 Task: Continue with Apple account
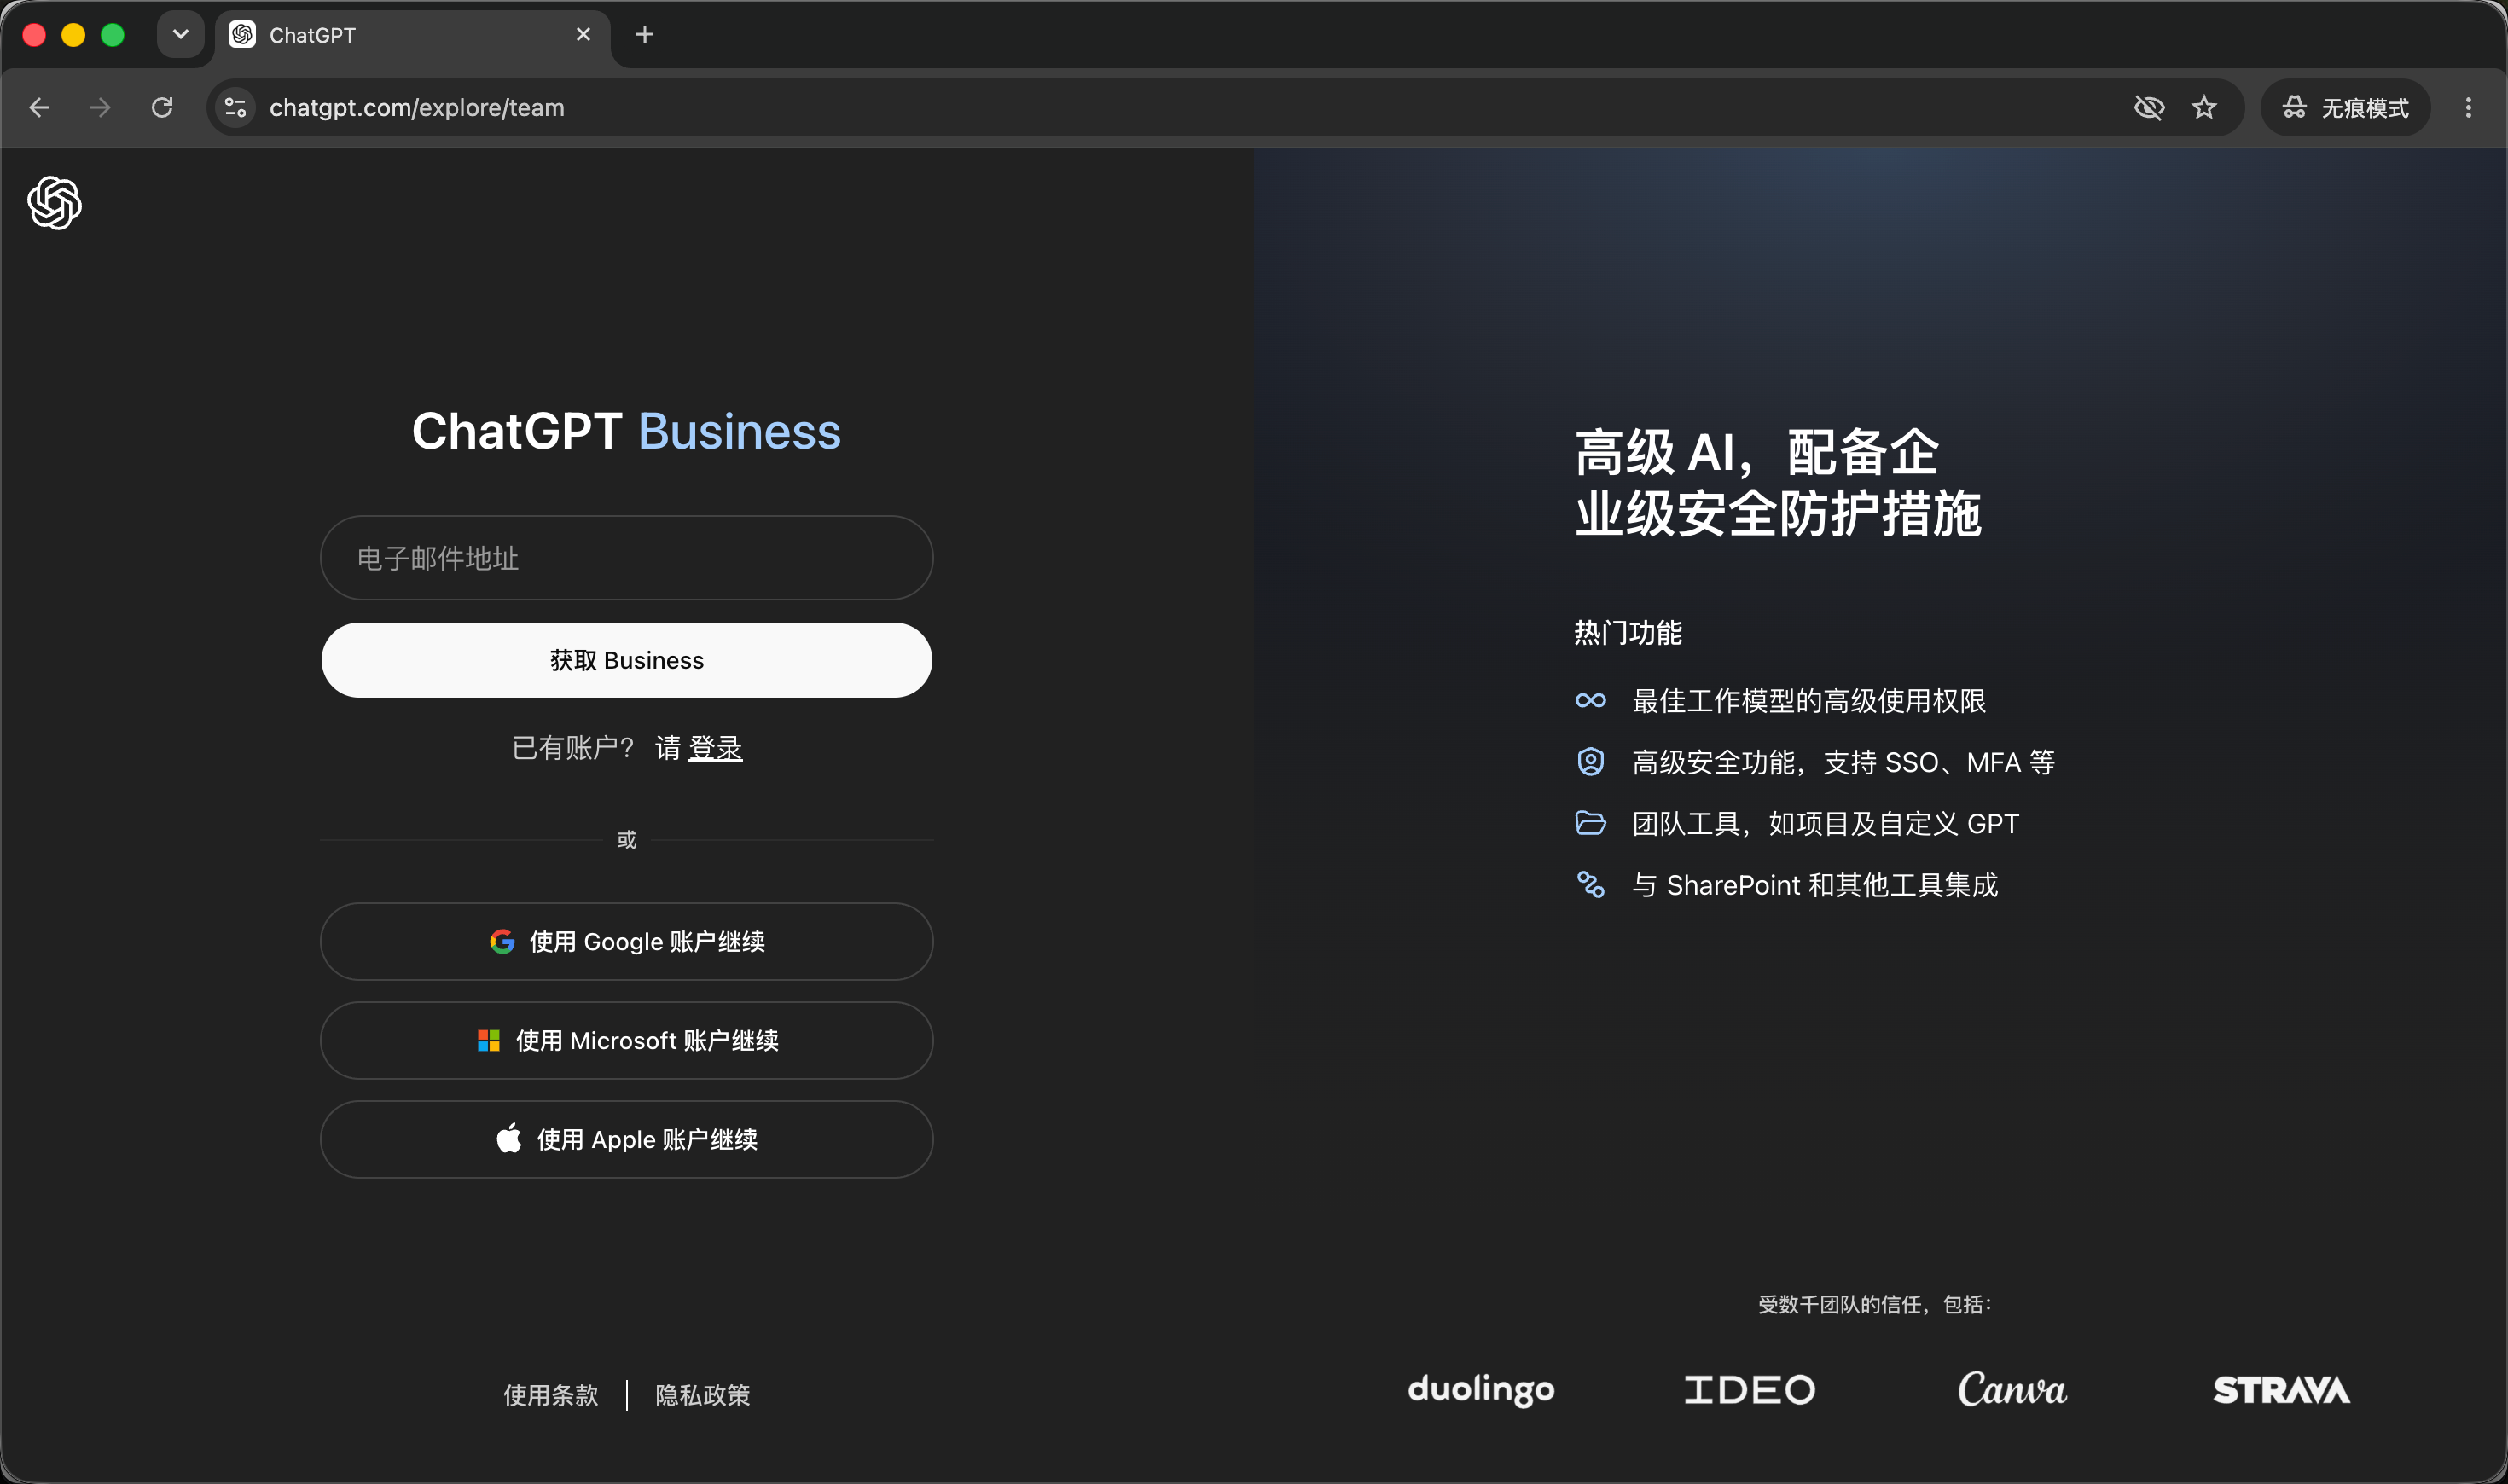[627, 1140]
